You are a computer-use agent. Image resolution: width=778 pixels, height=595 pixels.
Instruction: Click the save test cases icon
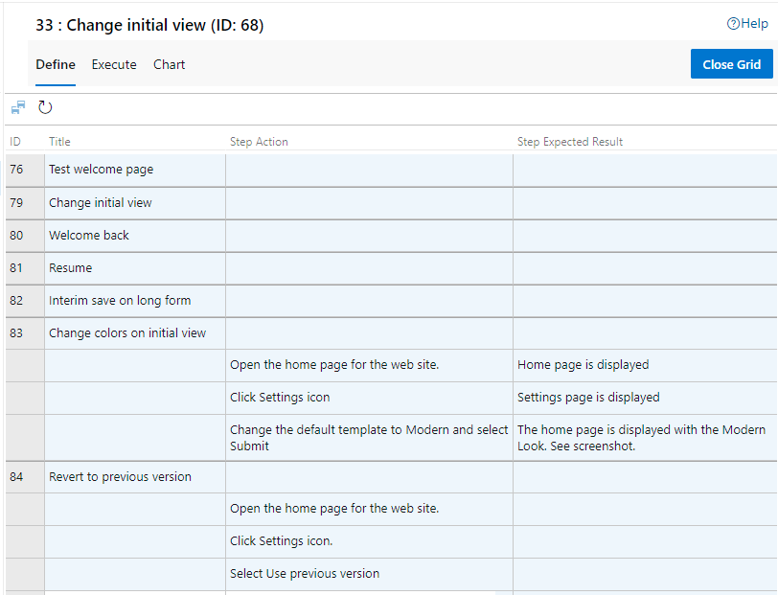pos(18,107)
